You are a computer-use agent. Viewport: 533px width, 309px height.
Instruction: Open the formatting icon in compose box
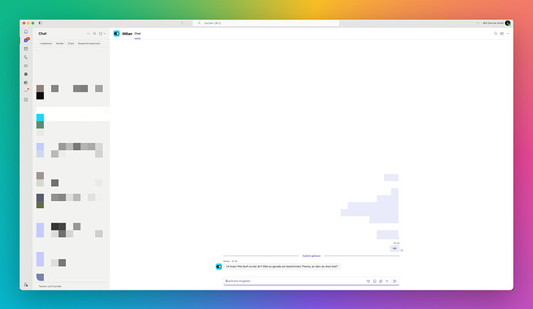pos(368,281)
